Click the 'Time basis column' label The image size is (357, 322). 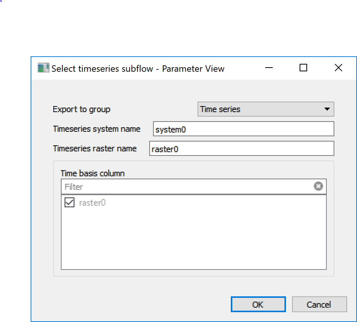[93, 173]
